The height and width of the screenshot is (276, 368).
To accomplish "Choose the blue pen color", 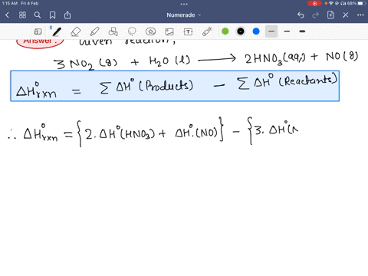I will [256, 31].
